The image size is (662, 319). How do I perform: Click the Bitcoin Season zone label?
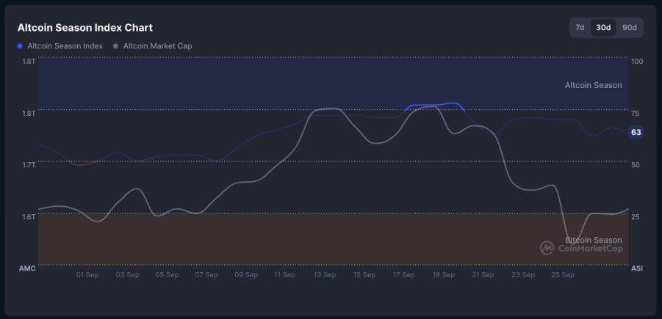(x=593, y=240)
